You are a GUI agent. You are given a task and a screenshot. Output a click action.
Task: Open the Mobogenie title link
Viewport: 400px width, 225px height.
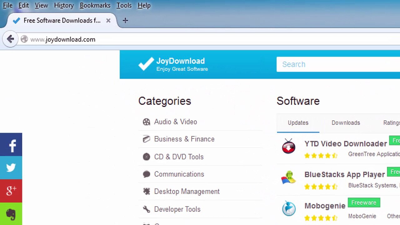[x=325, y=206]
